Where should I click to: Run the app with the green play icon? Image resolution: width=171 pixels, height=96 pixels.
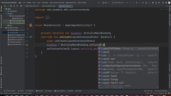pyautogui.click(x=127, y=3)
